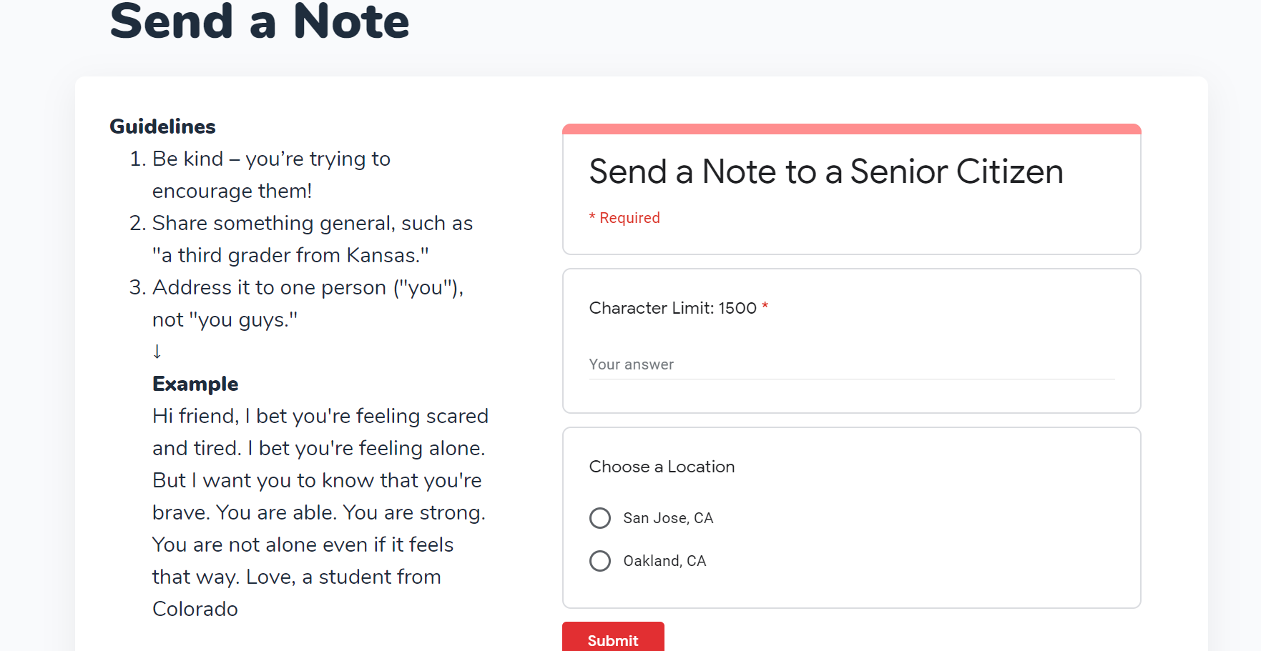This screenshot has width=1261, height=651.
Task: Click the 'Send a Note' page heading
Action: tap(260, 21)
